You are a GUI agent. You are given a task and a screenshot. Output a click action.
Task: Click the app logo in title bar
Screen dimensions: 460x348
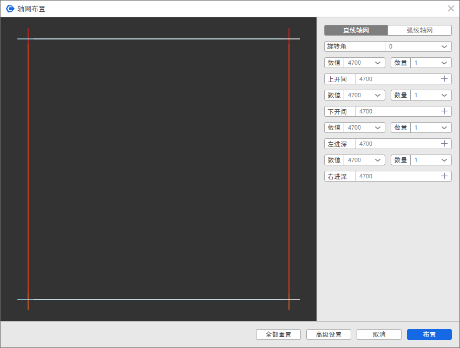click(x=10, y=9)
